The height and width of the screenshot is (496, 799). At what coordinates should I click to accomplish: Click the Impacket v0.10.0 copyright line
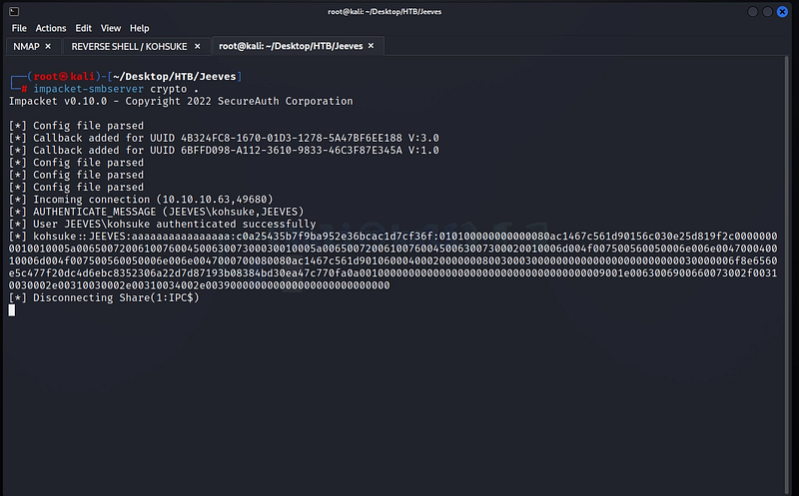(x=181, y=101)
